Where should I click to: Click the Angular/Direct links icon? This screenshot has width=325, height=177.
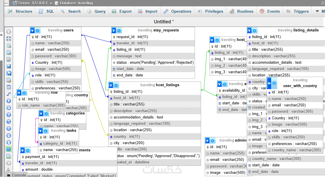pos(9,122)
